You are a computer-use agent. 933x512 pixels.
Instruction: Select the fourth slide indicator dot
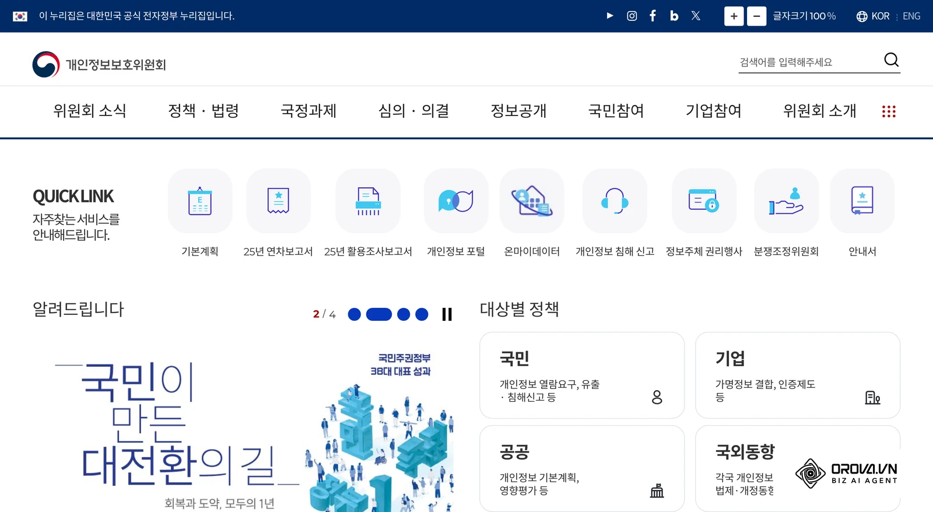pos(422,314)
